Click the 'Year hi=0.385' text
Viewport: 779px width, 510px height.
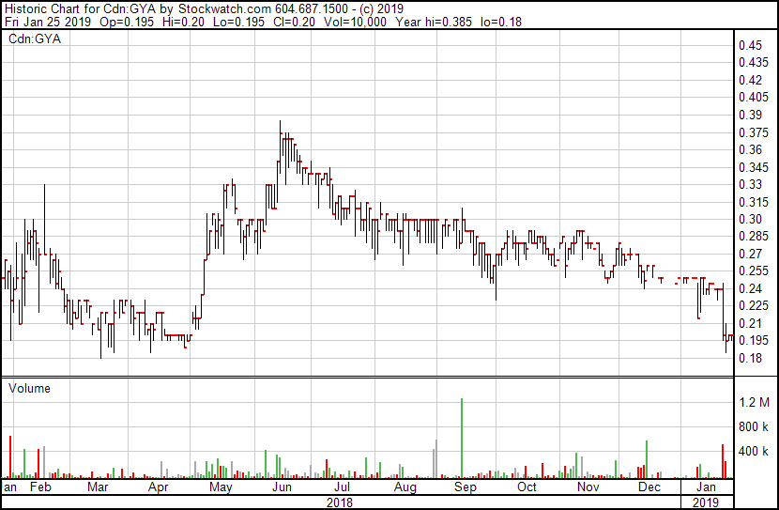(434, 22)
